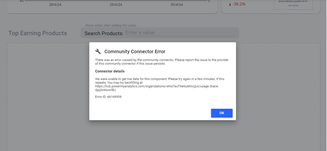Click the red down arrow beside -38.2%
327x151 pixels.
click(230, 5)
